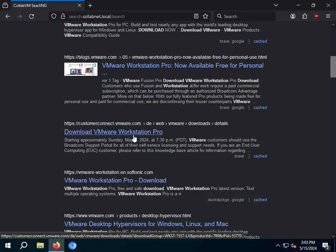Viewport: 336px width, 252px height.
Task: Click the page vertical scrollbar thumb
Action: pos(333,66)
